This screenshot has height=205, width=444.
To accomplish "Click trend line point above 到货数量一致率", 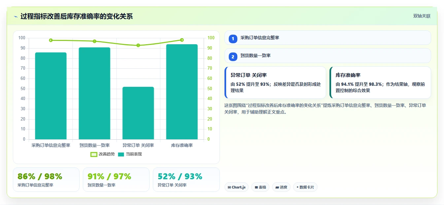I will (x=94, y=41).
